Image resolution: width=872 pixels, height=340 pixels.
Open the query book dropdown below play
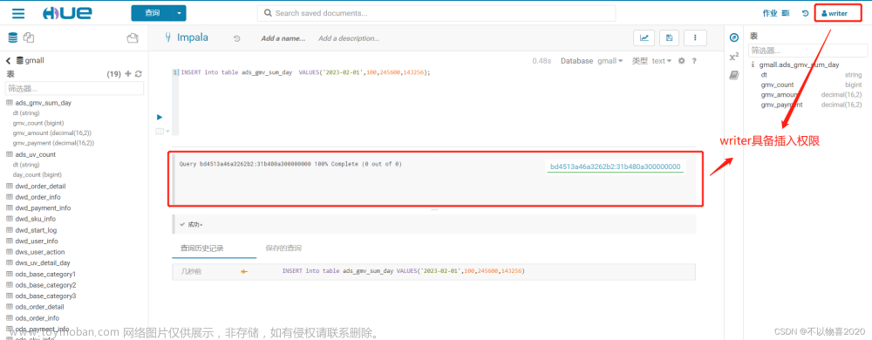pyautogui.click(x=162, y=131)
